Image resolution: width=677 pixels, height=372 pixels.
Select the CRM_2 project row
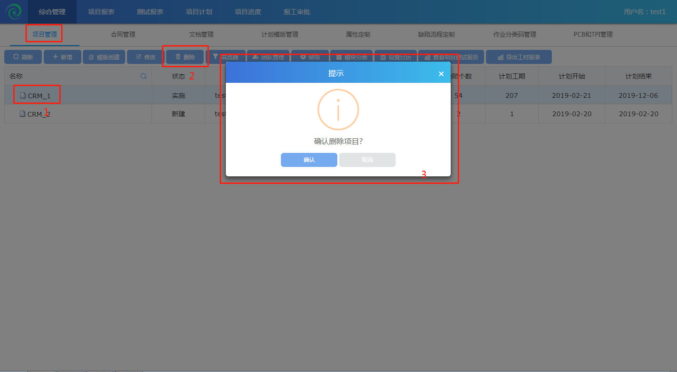(x=39, y=114)
